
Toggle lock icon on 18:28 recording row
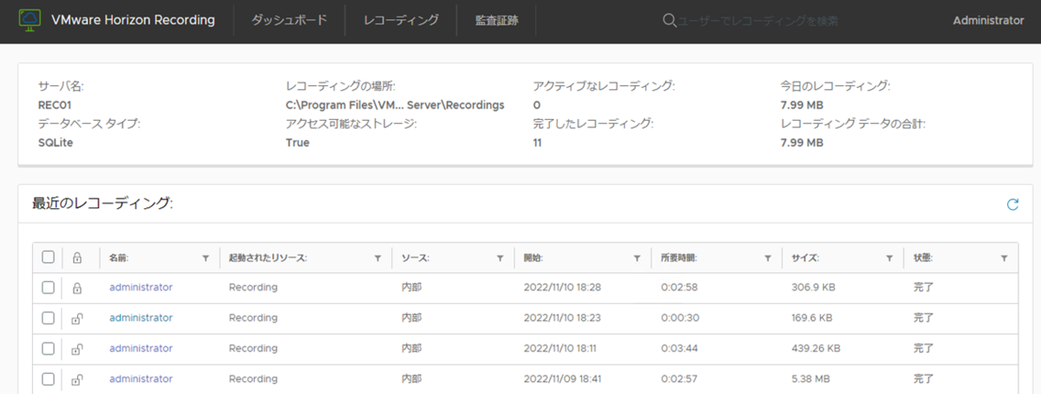point(77,287)
